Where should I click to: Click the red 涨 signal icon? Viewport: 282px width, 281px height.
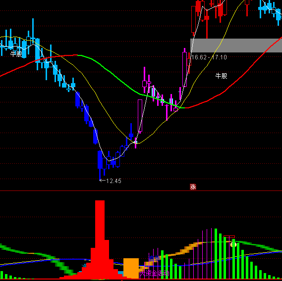tap(193, 187)
